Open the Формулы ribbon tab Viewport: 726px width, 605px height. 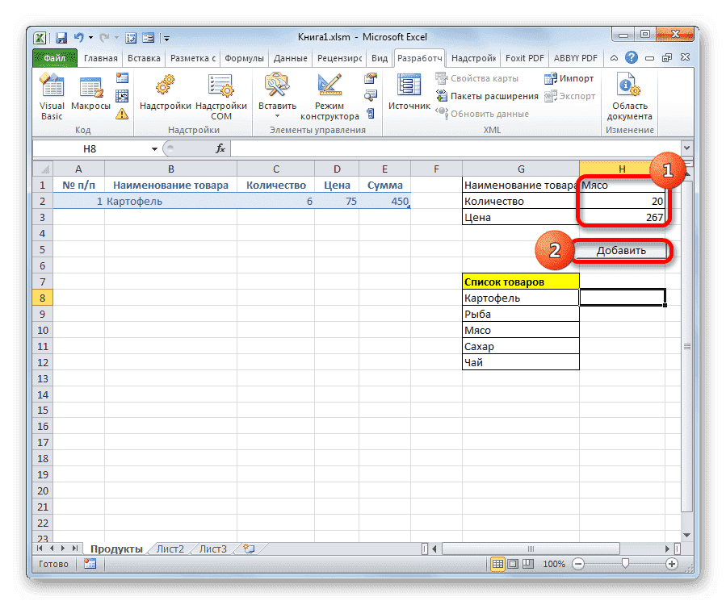coord(244,57)
